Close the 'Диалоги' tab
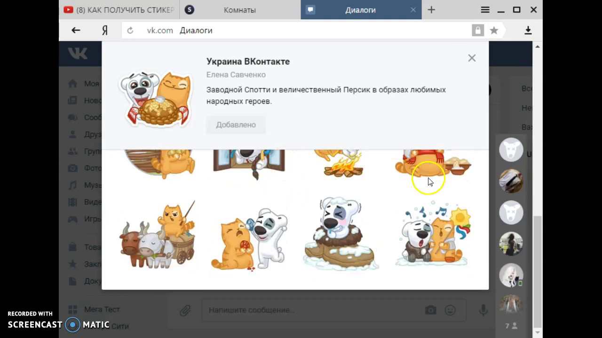 [413, 10]
